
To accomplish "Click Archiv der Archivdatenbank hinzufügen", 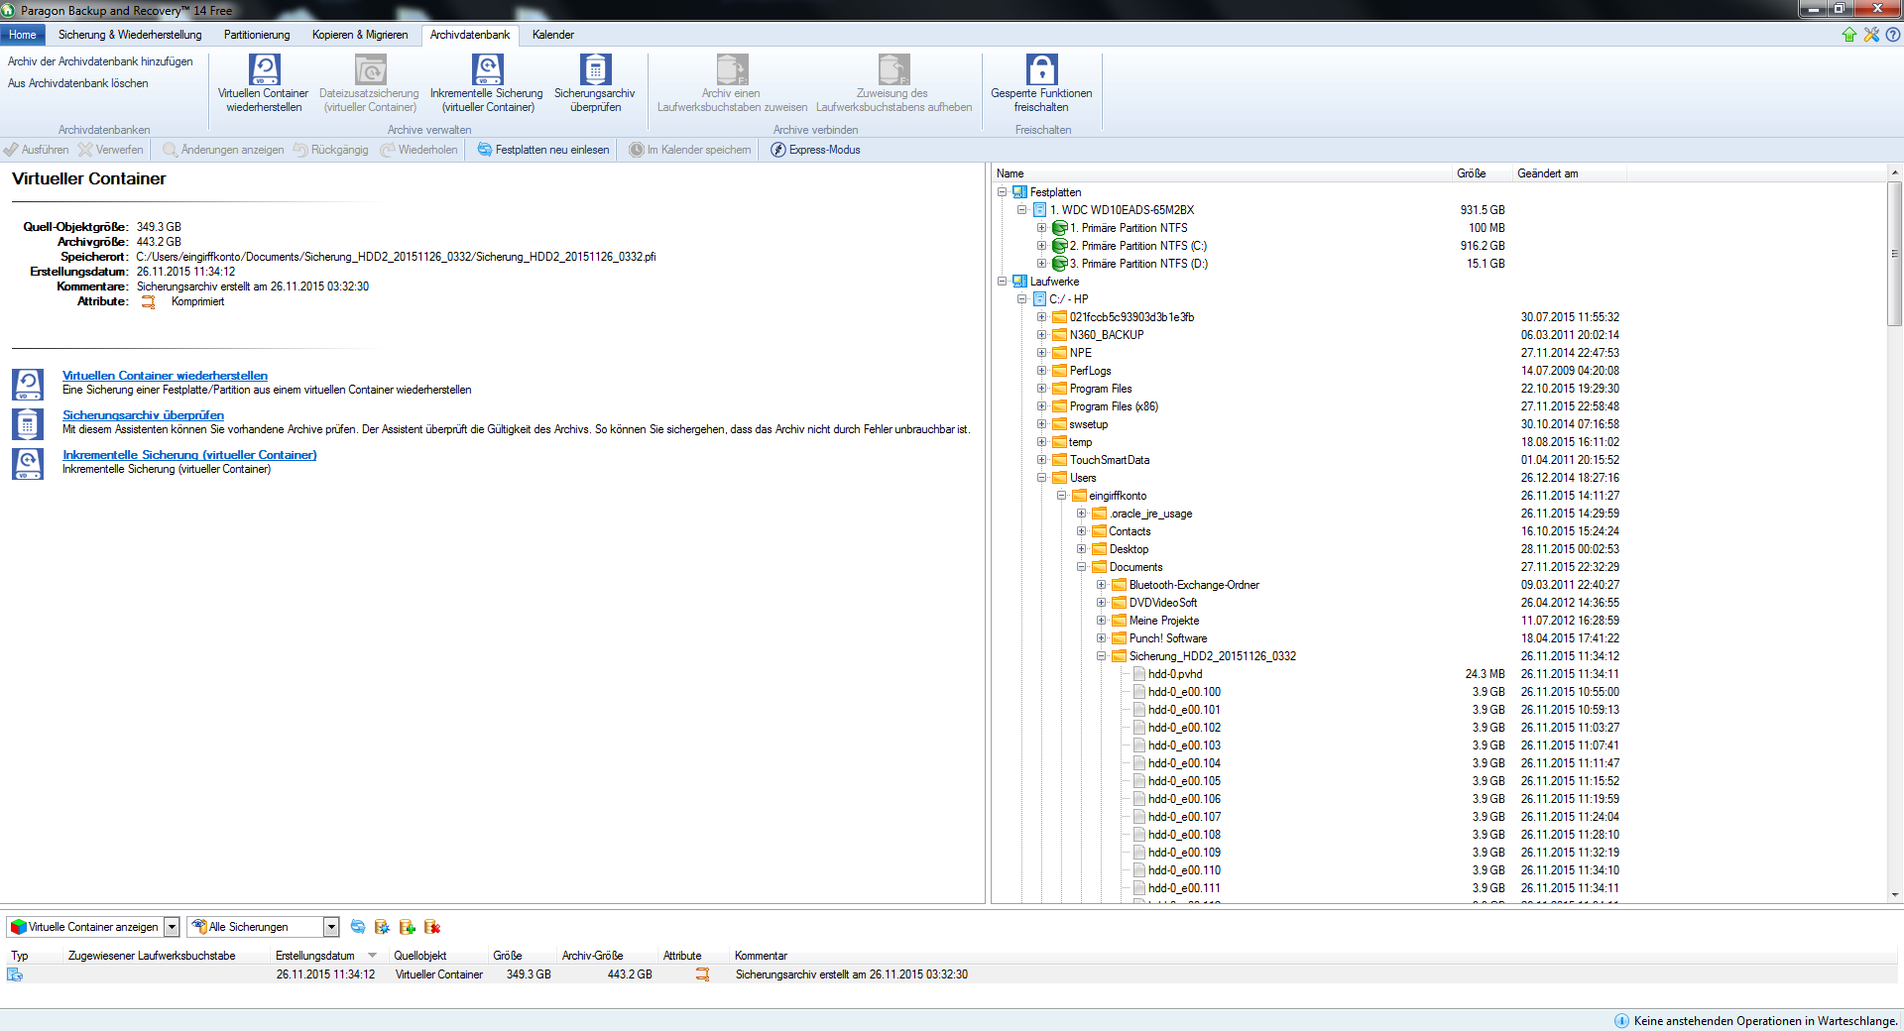I will coord(100,61).
